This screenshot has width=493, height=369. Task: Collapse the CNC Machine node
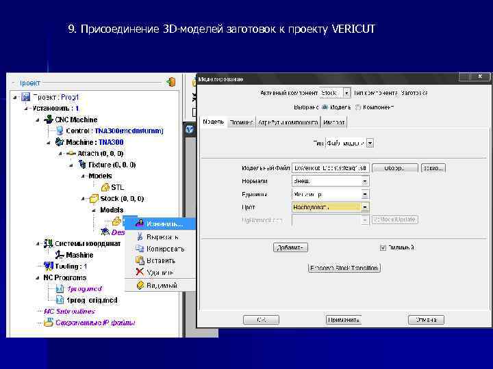pyautogui.click(x=38, y=120)
